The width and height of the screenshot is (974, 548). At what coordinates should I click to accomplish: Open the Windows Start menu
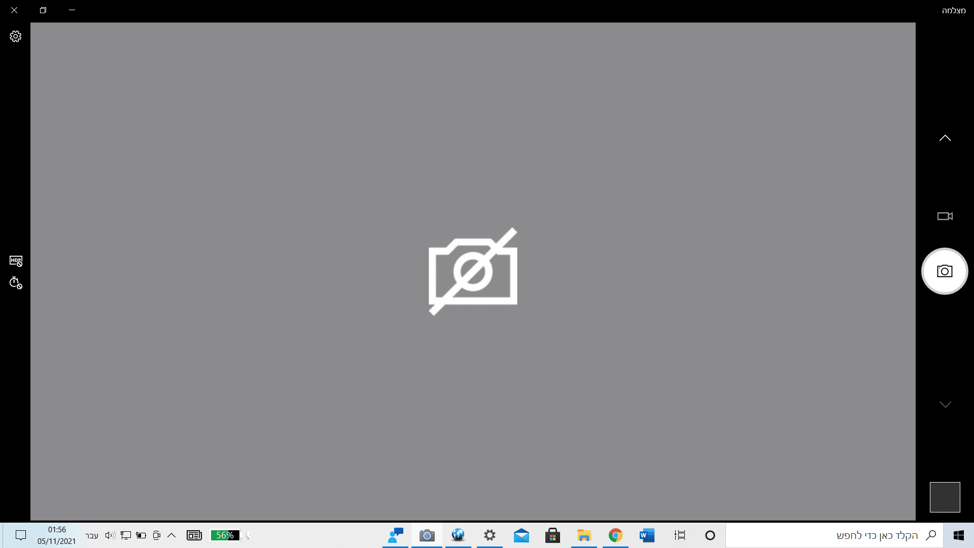click(x=958, y=535)
